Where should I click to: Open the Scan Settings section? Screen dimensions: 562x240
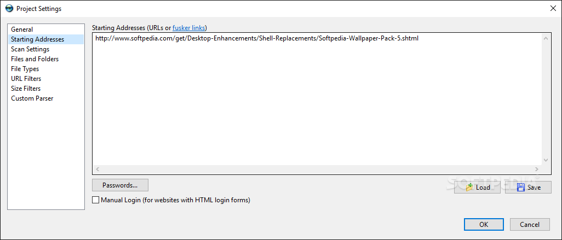[30, 49]
